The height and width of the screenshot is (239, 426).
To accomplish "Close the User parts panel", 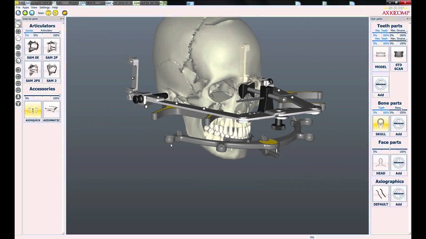I will (x=410, y=19).
